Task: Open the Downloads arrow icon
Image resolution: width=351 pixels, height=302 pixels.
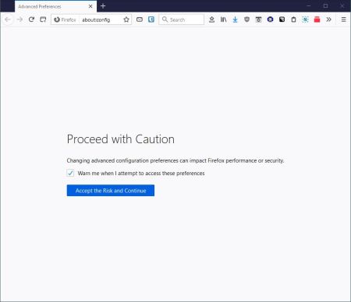Action: click(x=235, y=19)
